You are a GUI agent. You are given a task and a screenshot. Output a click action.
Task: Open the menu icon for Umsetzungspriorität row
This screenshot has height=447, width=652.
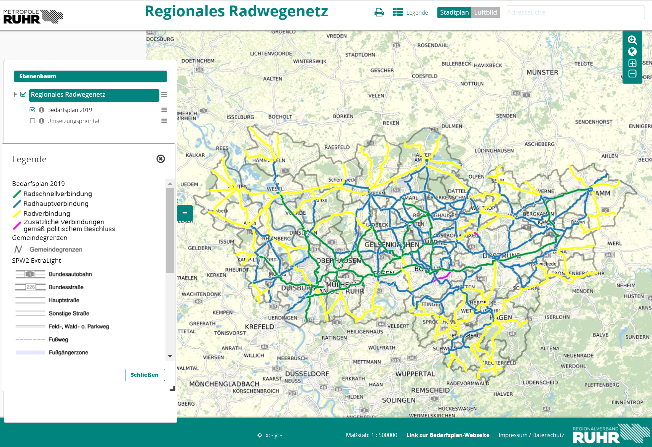click(164, 121)
